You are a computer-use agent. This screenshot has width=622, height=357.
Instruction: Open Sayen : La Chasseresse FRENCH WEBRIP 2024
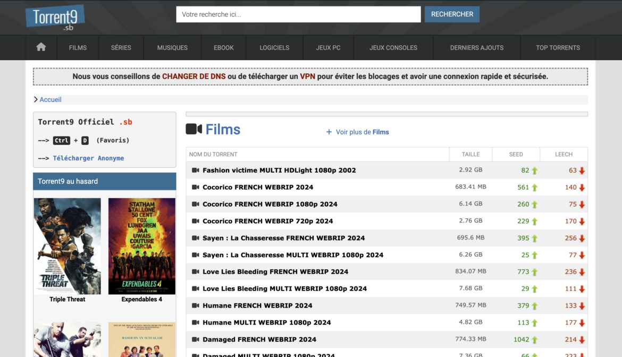click(x=283, y=238)
